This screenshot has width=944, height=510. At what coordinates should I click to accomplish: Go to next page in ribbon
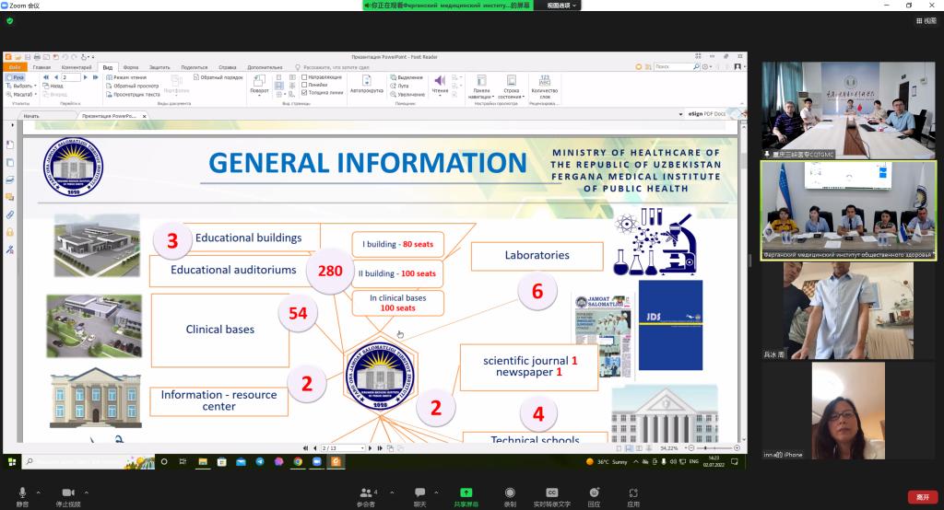click(x=86, y=77)
